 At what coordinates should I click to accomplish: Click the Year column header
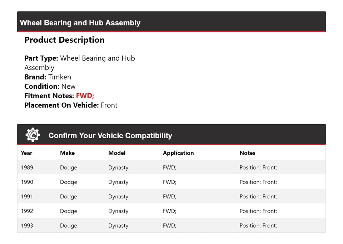(x=26, y=153)
